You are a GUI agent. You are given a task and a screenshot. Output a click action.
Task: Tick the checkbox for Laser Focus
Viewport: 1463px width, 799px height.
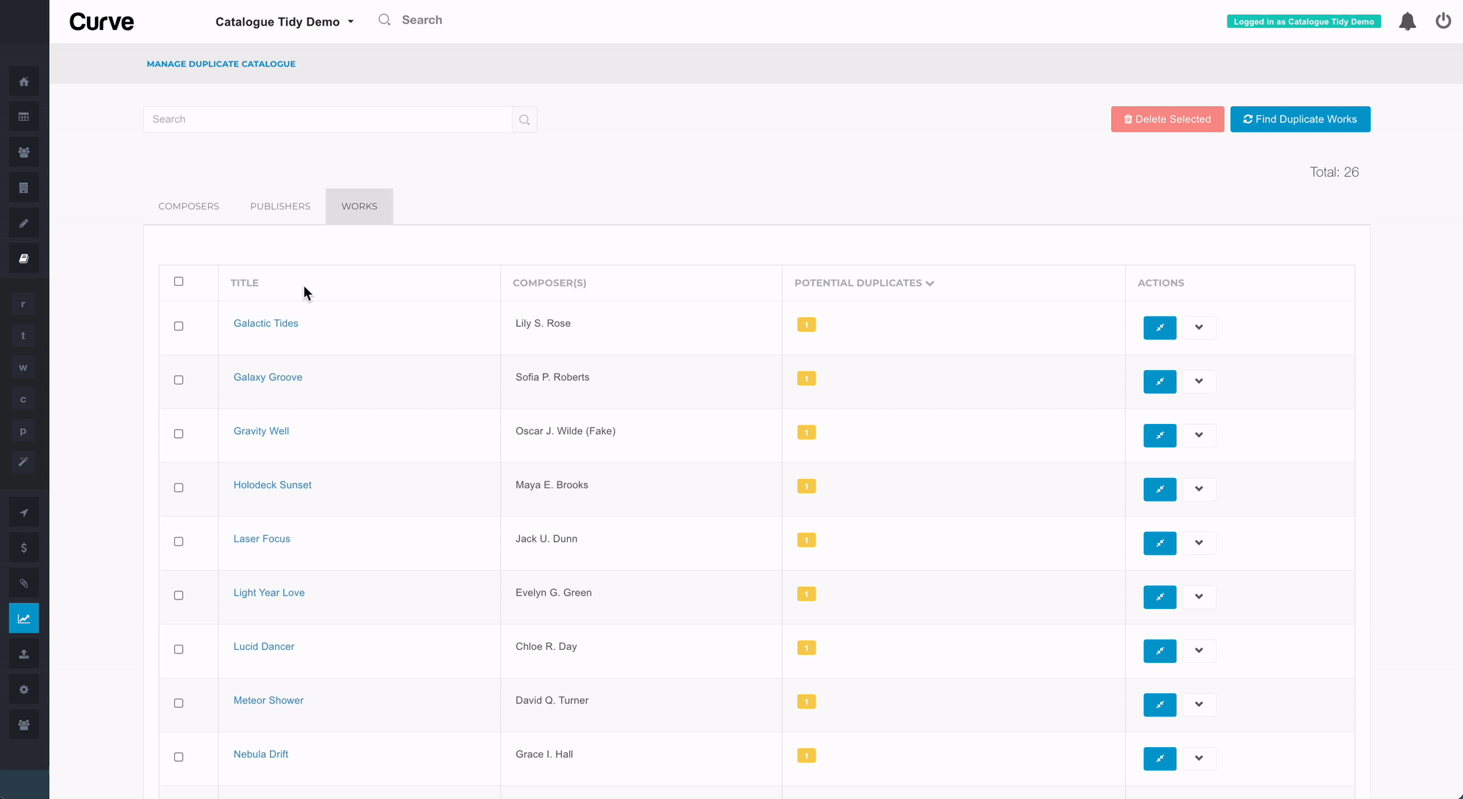[x=178, y=542]
